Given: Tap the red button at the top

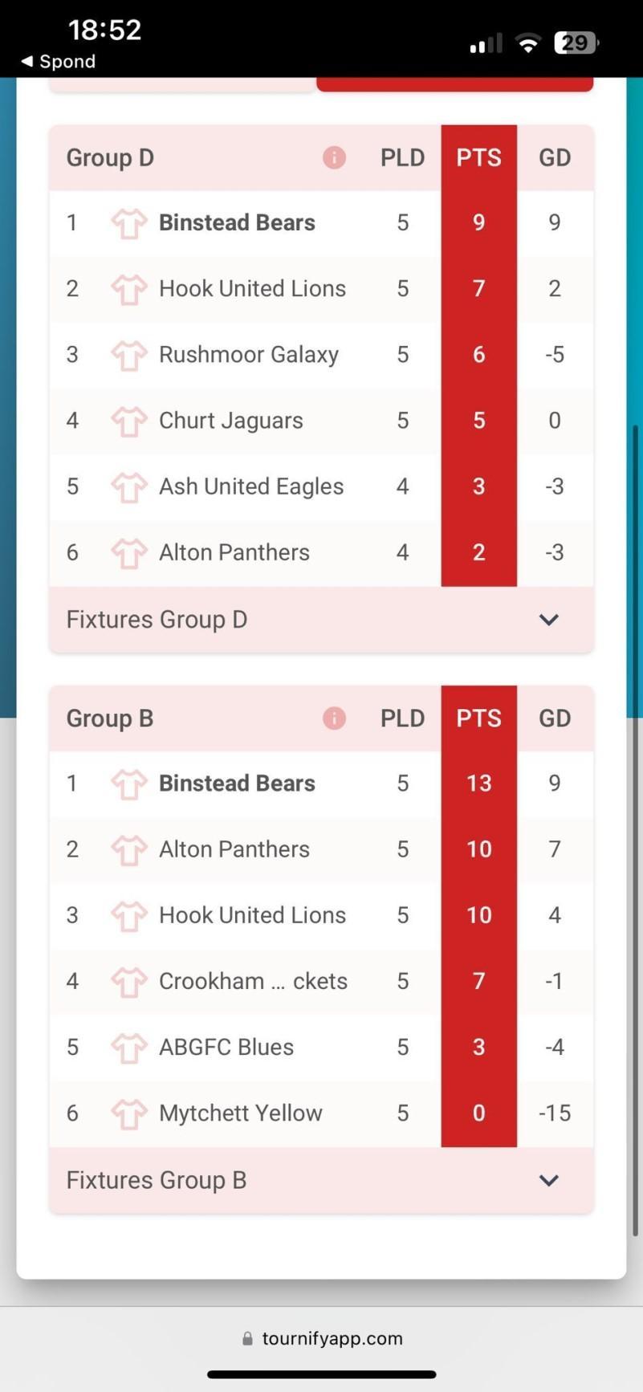Looking at the screenshot, I should [454, 84].
